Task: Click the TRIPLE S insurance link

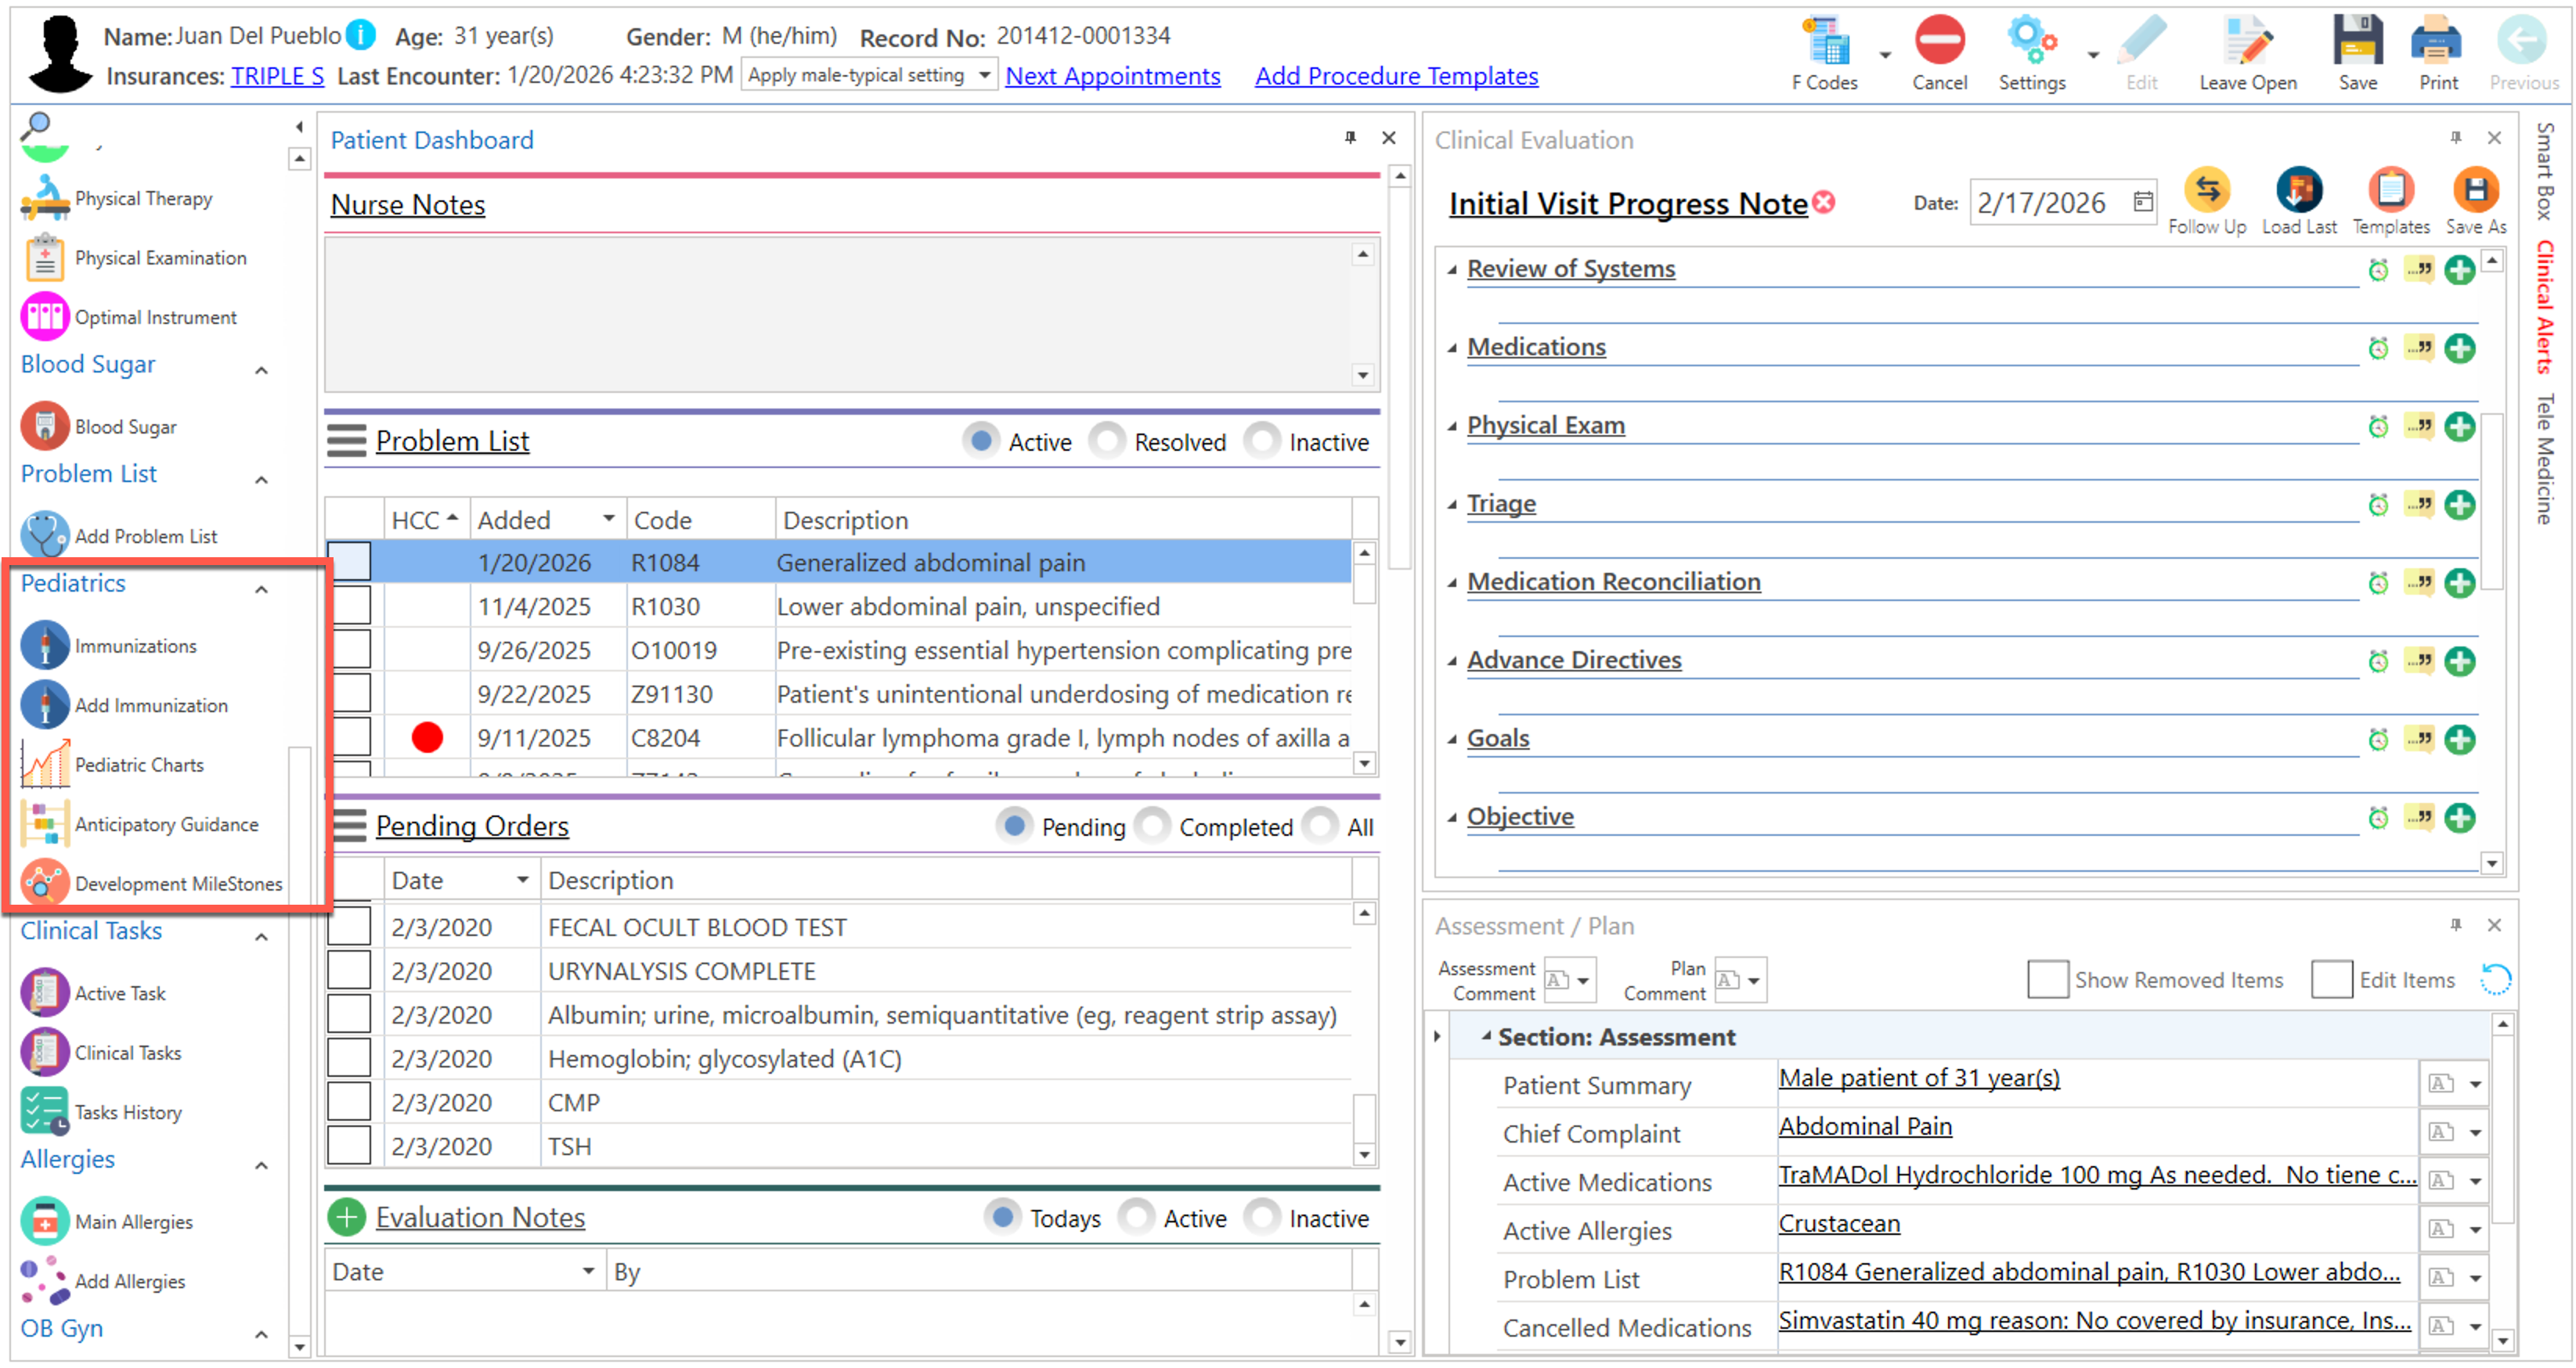Action: [x=277, y=76]
